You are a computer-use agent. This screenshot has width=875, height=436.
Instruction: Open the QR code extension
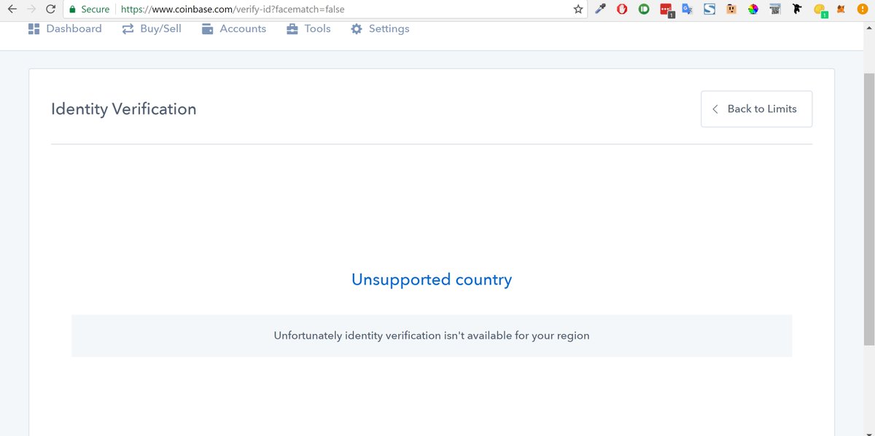pyautogui.click(x=775, y=9)
